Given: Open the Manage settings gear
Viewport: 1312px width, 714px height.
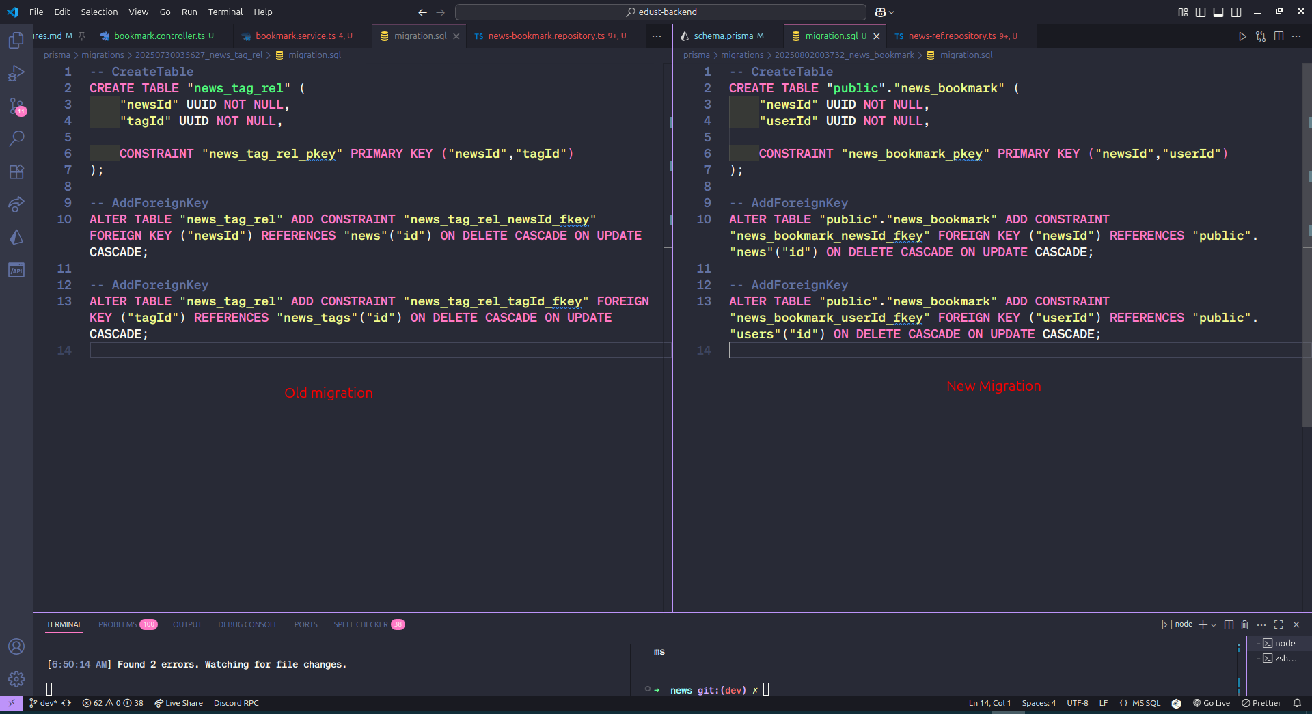Looking at the screenshot, I should coord(16,679).
